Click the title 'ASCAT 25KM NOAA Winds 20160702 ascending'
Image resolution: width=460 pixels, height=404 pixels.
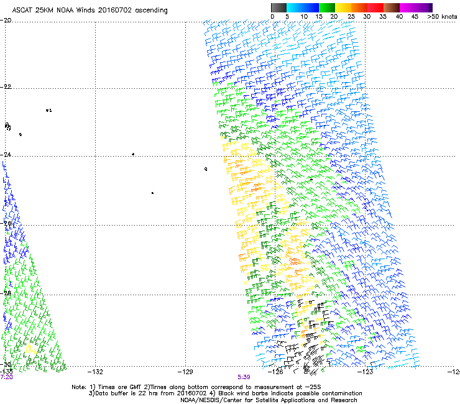[90, 11]
